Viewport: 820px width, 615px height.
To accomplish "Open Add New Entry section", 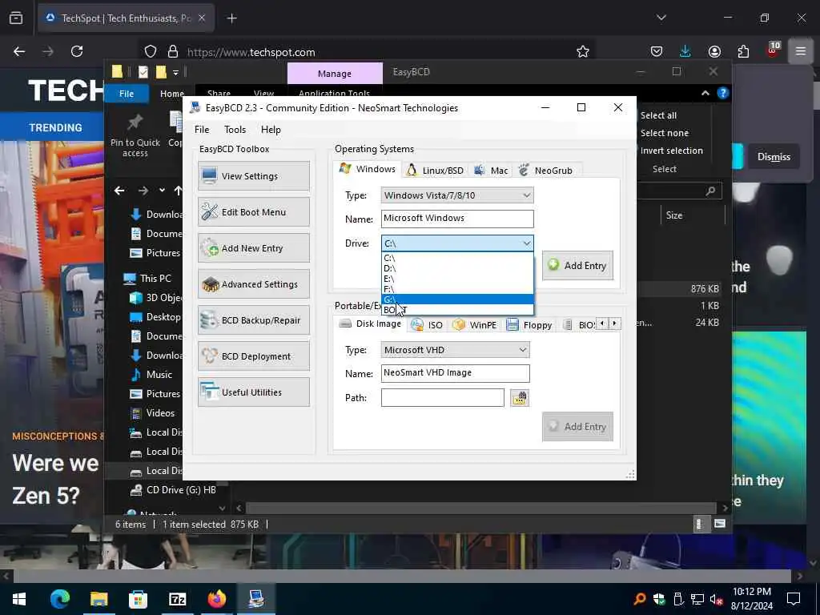I will click(x=254, y=248).
